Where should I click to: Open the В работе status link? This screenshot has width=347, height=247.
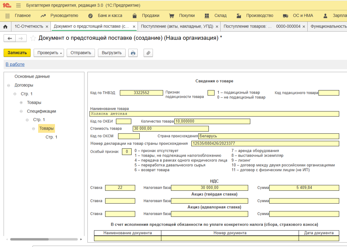click(x=15, y=64)
